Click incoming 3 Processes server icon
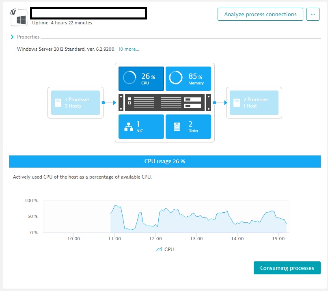Screen dimensions: 328x291 [58, 103]
